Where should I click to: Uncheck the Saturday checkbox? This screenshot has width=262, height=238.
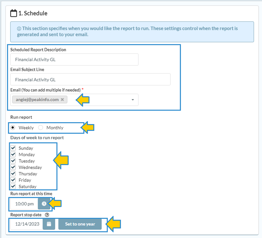coord(13,186)
